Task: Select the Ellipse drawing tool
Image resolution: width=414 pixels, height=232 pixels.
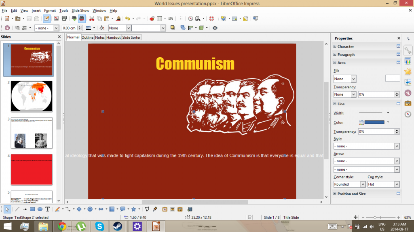Action: click(x=40, y=209)
